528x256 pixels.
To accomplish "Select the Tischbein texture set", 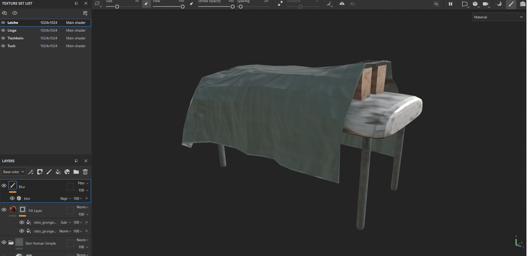I will pyautogui.click(x=16, y=38).
